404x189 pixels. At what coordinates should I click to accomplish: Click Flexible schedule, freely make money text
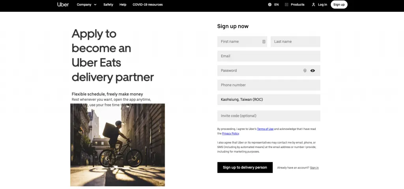tap(107, 94)
